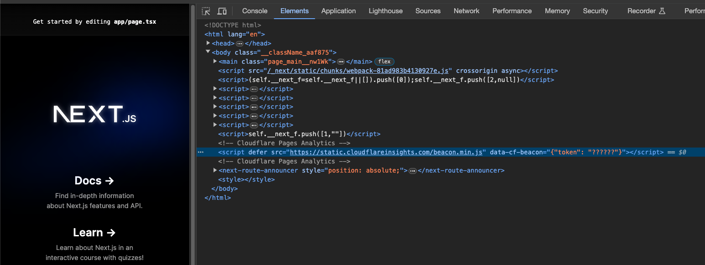Switch to the Application tab
705x265 pixels.
tap(338, 10)
